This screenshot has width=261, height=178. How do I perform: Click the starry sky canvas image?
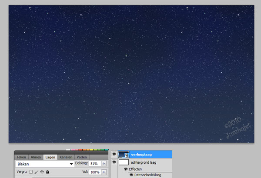pos(131,74)
